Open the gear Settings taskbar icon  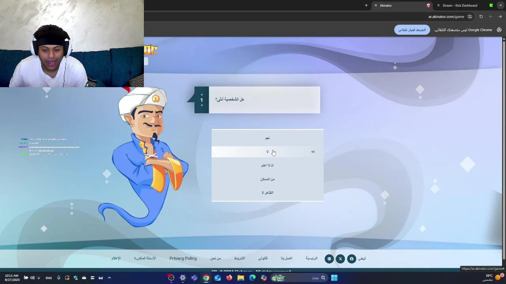pyautogui.click(x=183, y=278)
